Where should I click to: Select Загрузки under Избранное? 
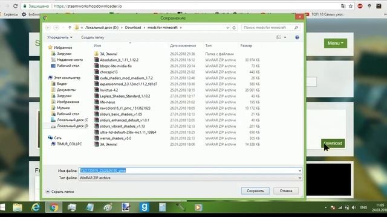pos(61,54)
